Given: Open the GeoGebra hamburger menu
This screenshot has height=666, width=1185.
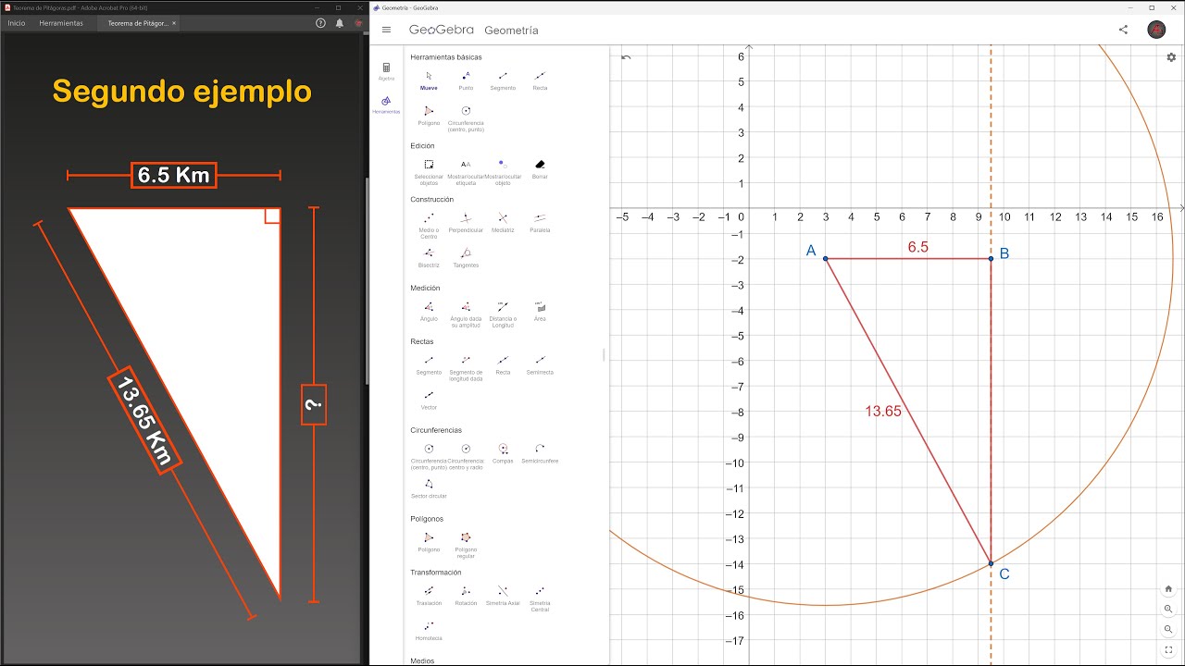Looking at the screenshot, I should tap(386, 30).
